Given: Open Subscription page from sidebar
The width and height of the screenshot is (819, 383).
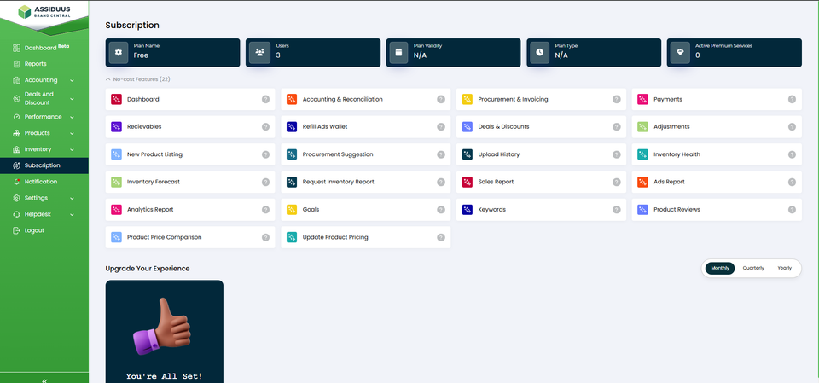Looking at the screenshot, I should (x=44, y=165).
